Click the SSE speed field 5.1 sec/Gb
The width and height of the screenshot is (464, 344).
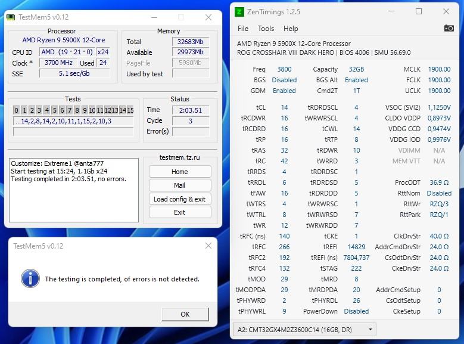coord(74,73)
